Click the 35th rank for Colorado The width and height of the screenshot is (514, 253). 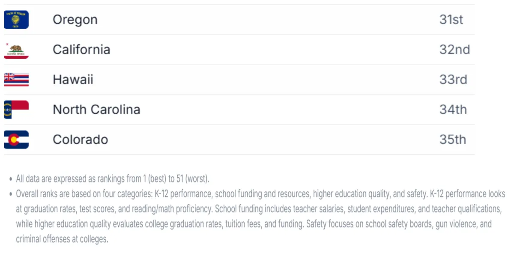point(452,140)
